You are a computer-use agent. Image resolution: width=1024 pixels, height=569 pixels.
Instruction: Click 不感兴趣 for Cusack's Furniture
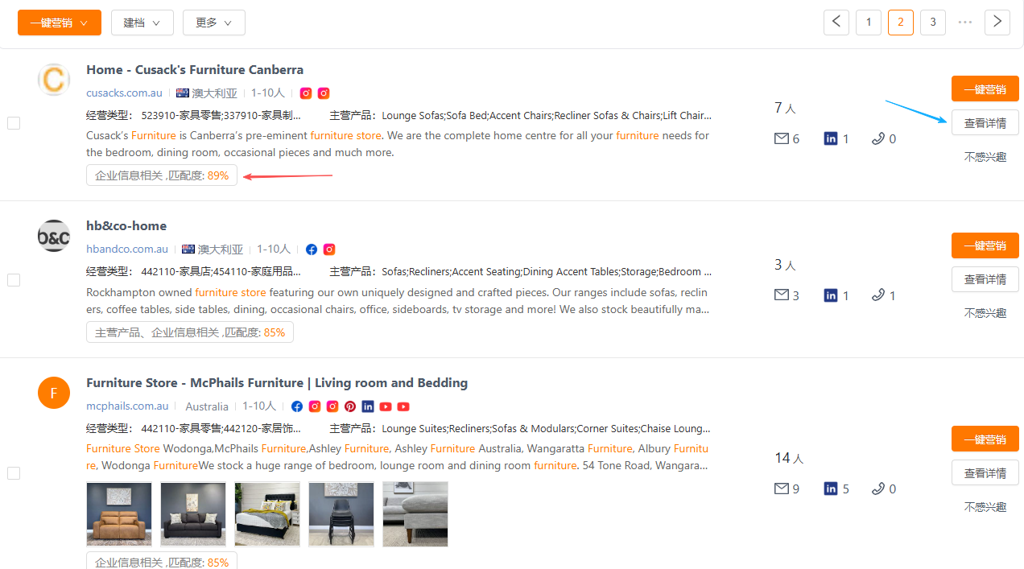pyautogui.click(x=985, y=157)
